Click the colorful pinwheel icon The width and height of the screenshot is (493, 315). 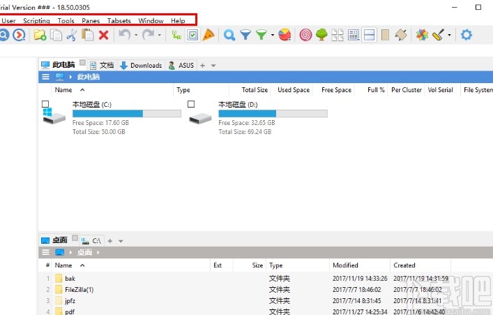click(x=422, y=35)
